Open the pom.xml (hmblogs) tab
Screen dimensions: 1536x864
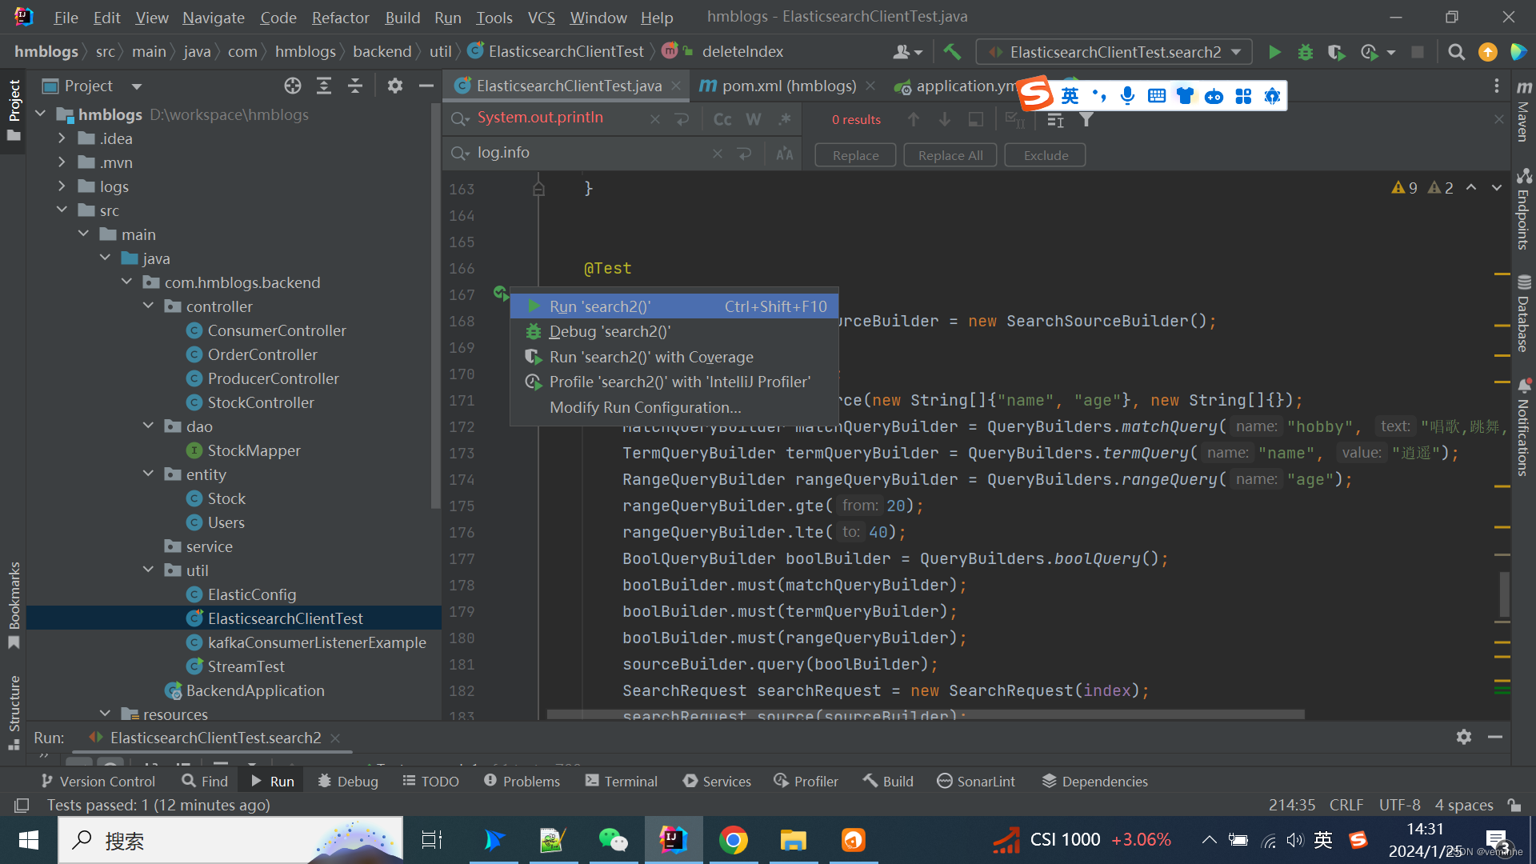coord(788,86)
